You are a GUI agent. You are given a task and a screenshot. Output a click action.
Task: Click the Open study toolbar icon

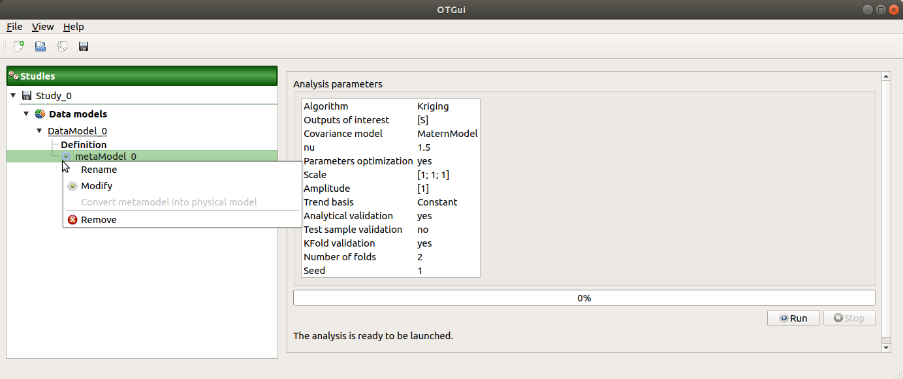point(40,46)
